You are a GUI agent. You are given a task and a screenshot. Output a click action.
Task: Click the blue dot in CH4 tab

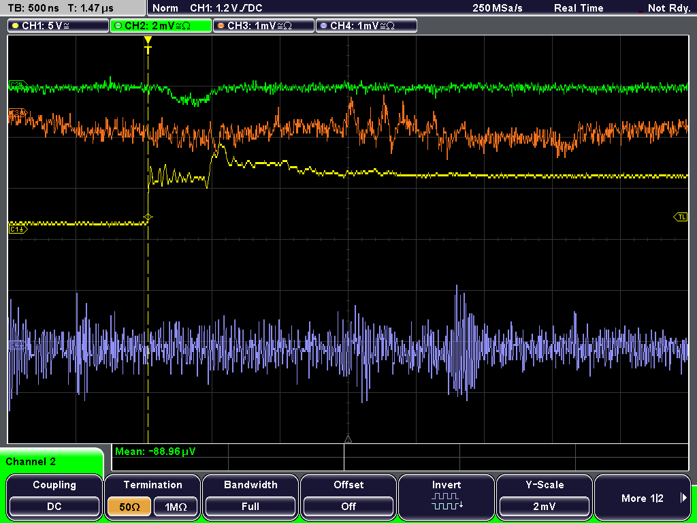click(323, 26)
